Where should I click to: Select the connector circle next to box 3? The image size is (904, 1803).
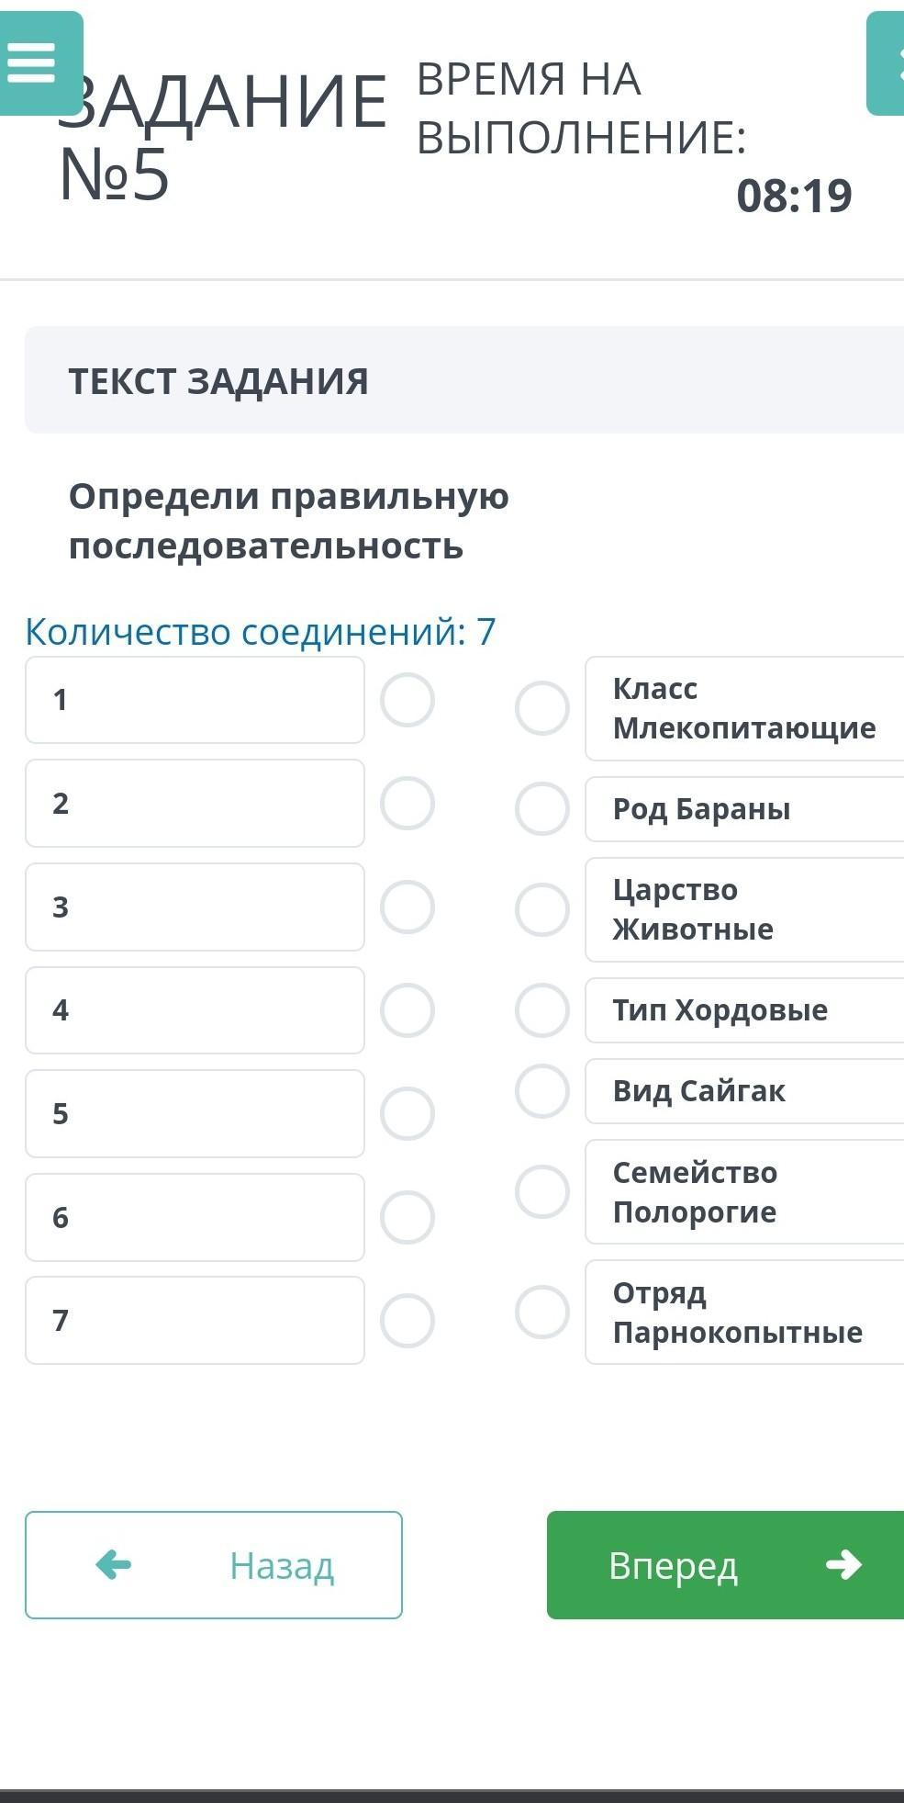tap(407, 907)
